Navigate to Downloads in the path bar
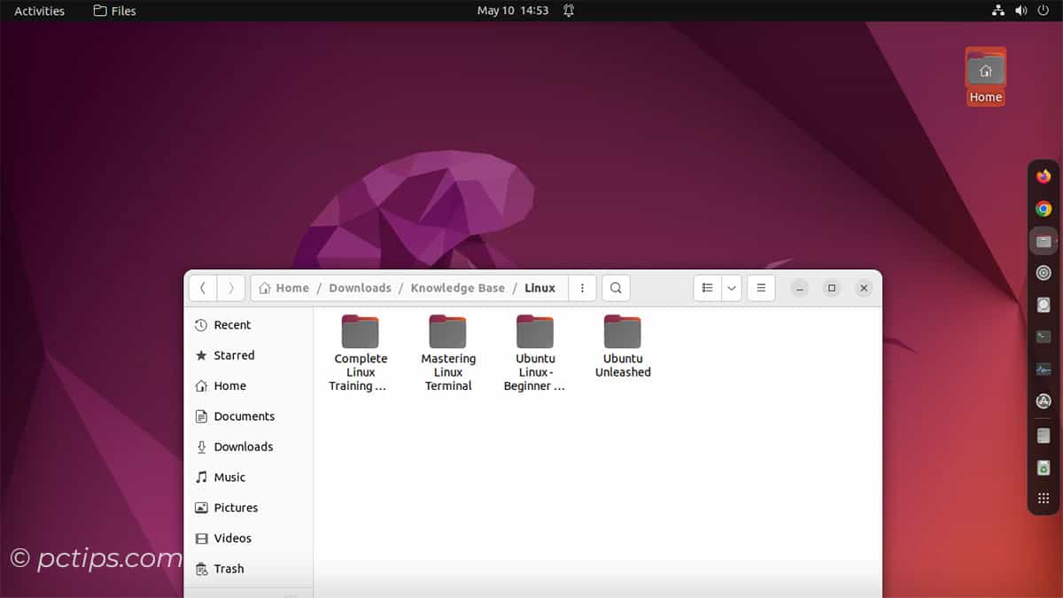The image size is (1063, 598). (x=360, y=288)
